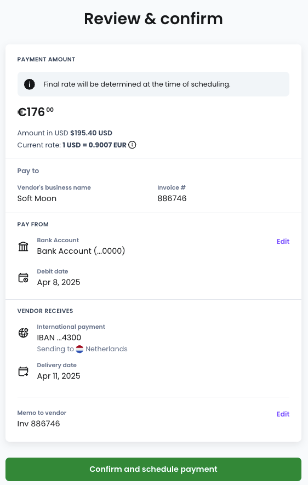308x485 pixels.
Task: Click the debit date calendar icon
Action: coord(23,278)
